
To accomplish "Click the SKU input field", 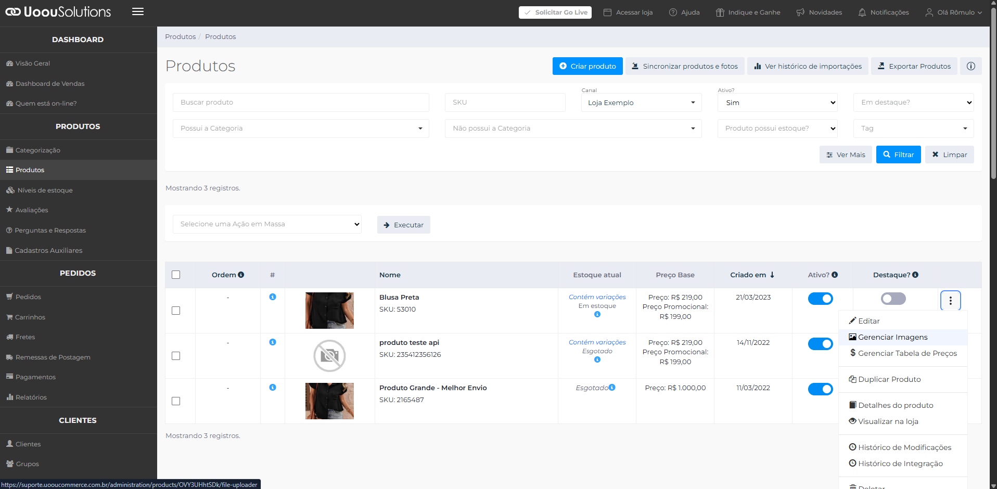I will point(505,102).
